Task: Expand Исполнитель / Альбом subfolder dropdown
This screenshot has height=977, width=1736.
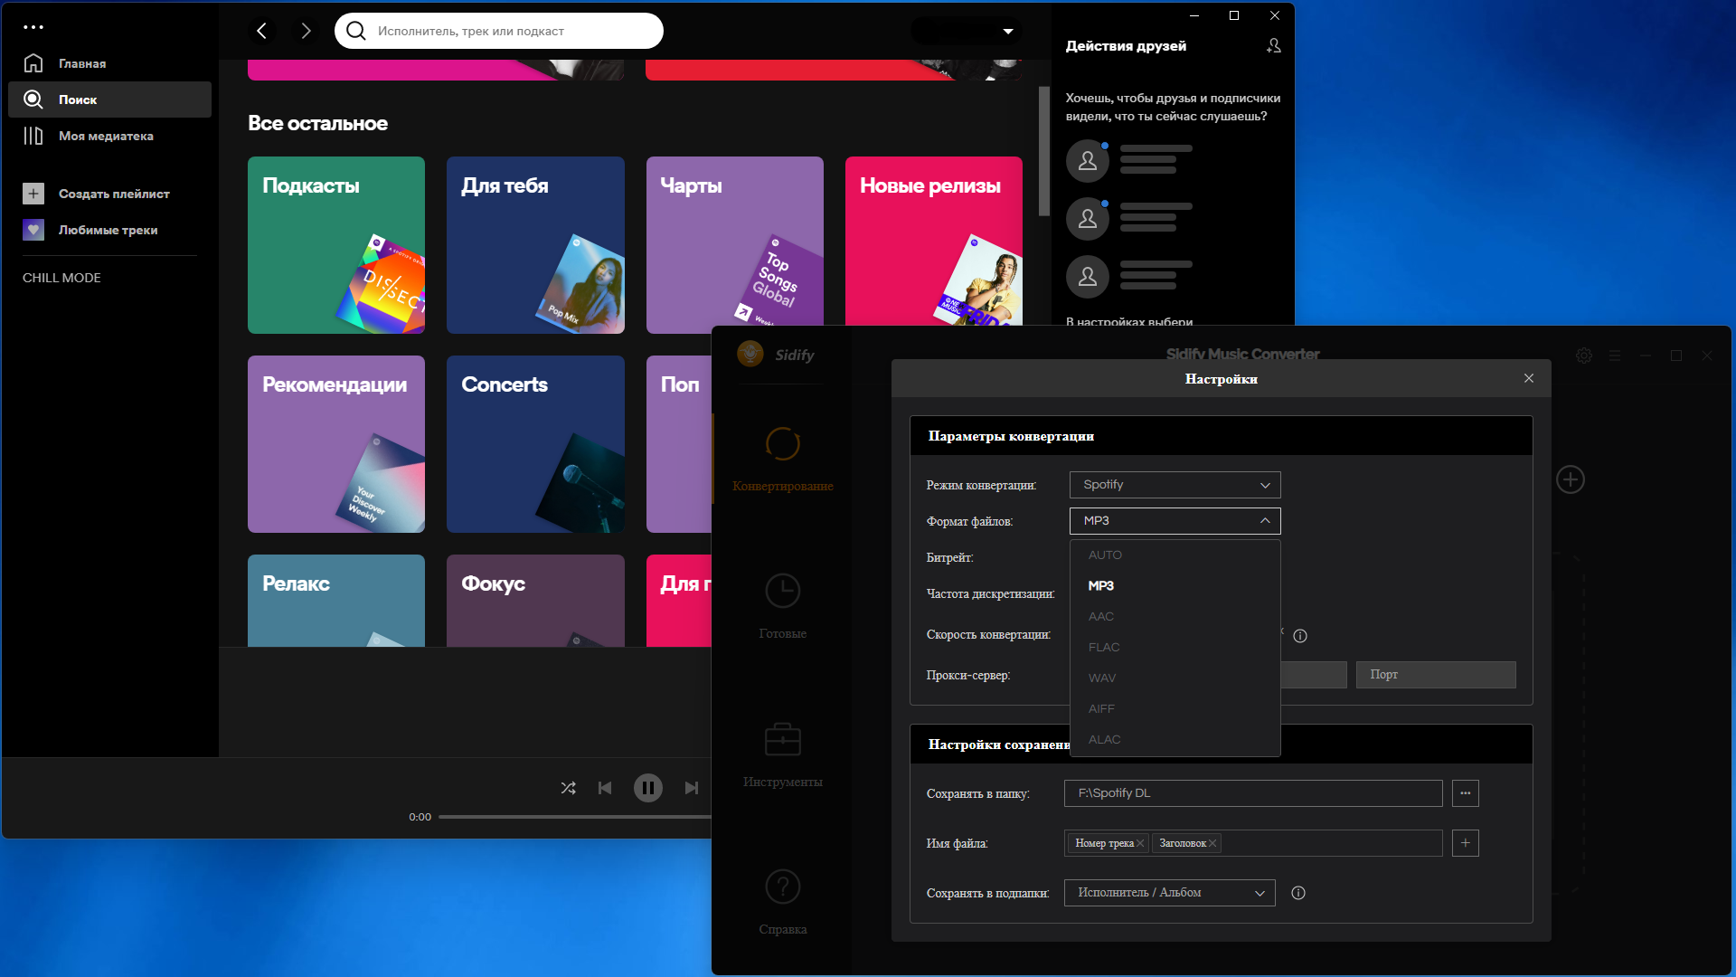Action: tap(1170, 893)
